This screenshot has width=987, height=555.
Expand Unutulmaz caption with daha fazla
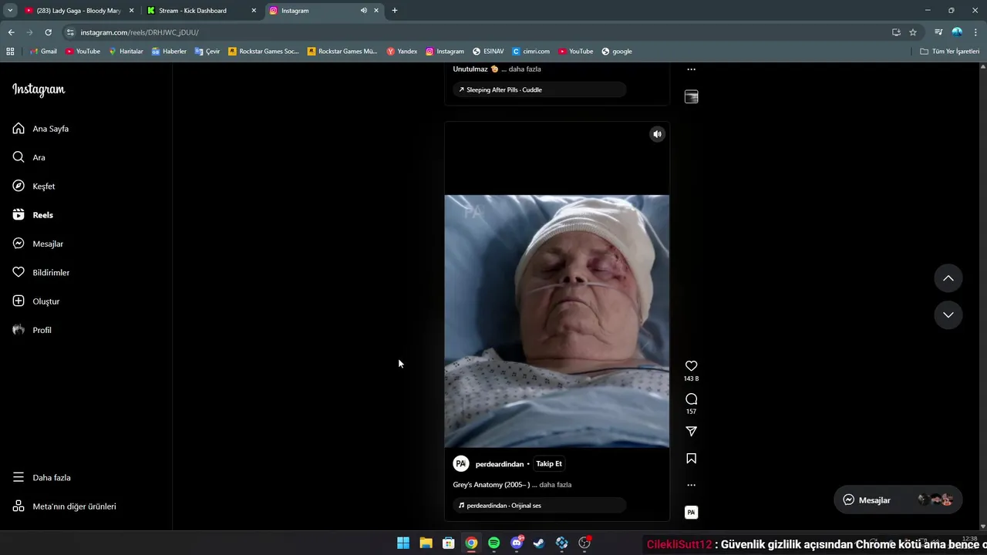(x=525, y=69)
